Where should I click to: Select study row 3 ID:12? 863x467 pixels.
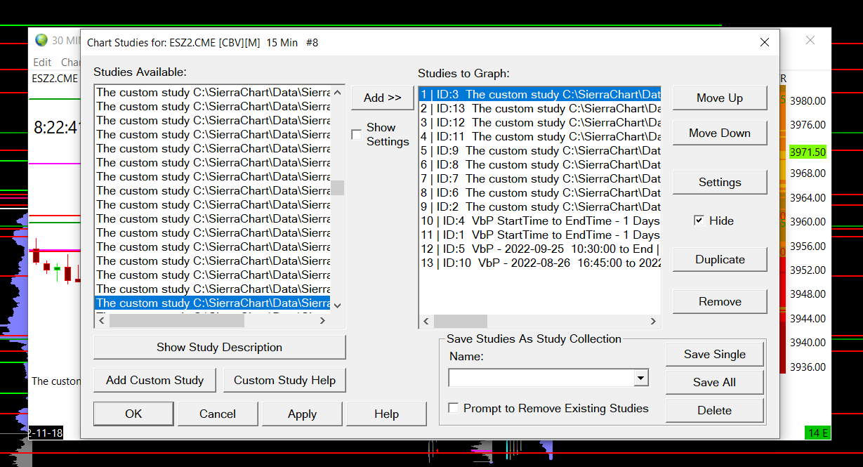tap(540, 123)
